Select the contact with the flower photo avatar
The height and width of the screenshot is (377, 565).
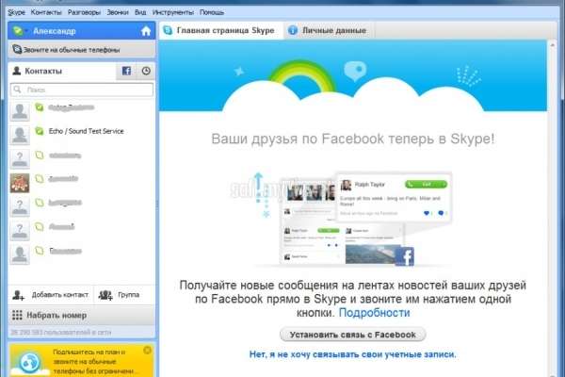point(82,182)
